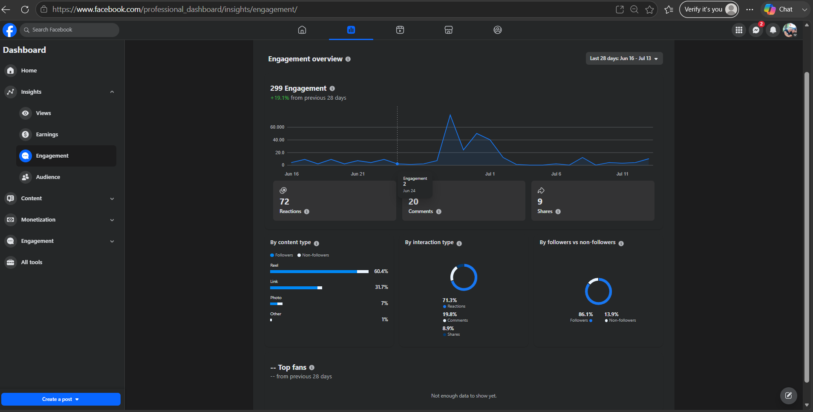Select the highlighted Engagement insights item
This screenshot has height=412, width=813.
[66, 156]
